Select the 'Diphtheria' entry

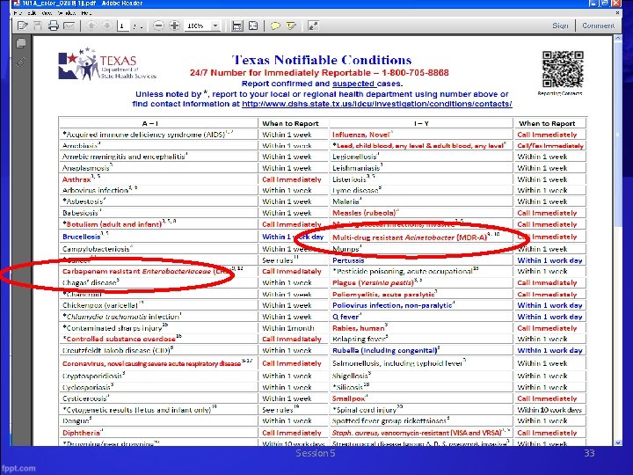81,433
